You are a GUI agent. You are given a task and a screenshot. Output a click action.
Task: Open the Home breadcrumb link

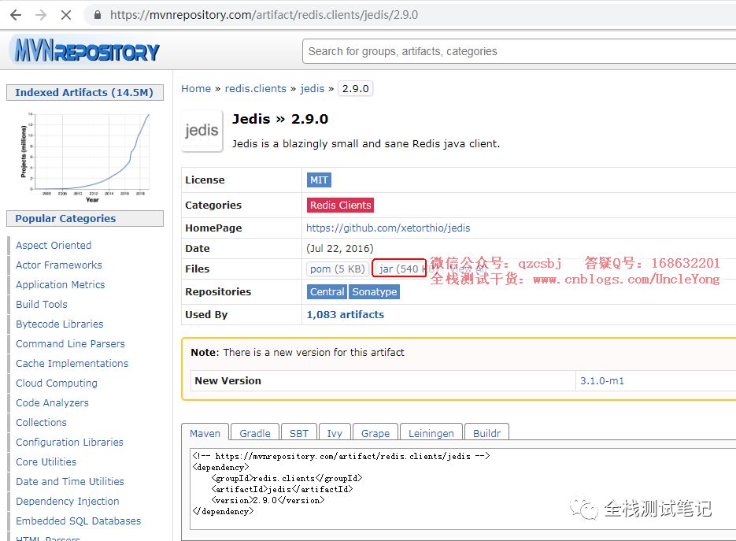click(196, 89)
